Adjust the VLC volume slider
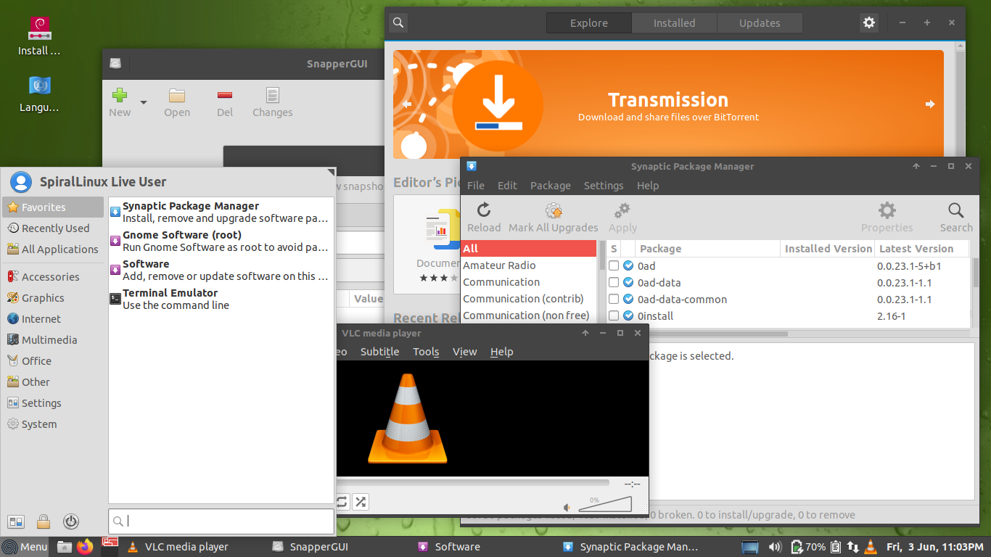Image resolution: width=991 pixels, height=557 pixels. [606, 503]
